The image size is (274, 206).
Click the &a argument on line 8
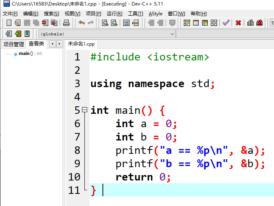pyautogui.click(x=247, y=150)
